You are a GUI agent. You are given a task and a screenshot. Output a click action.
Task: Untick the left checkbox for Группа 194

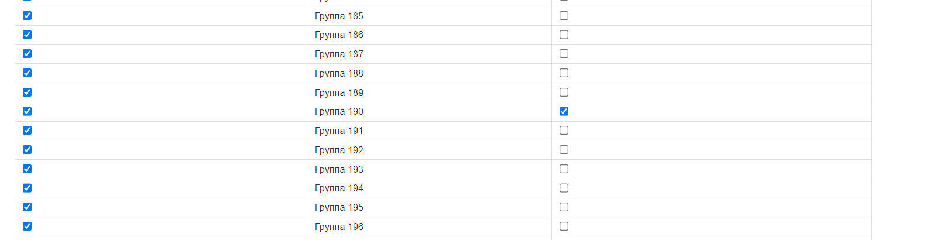[x=28, y=188]
